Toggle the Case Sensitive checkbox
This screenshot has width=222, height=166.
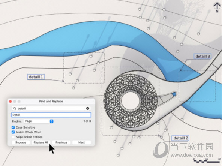point(13,127)
